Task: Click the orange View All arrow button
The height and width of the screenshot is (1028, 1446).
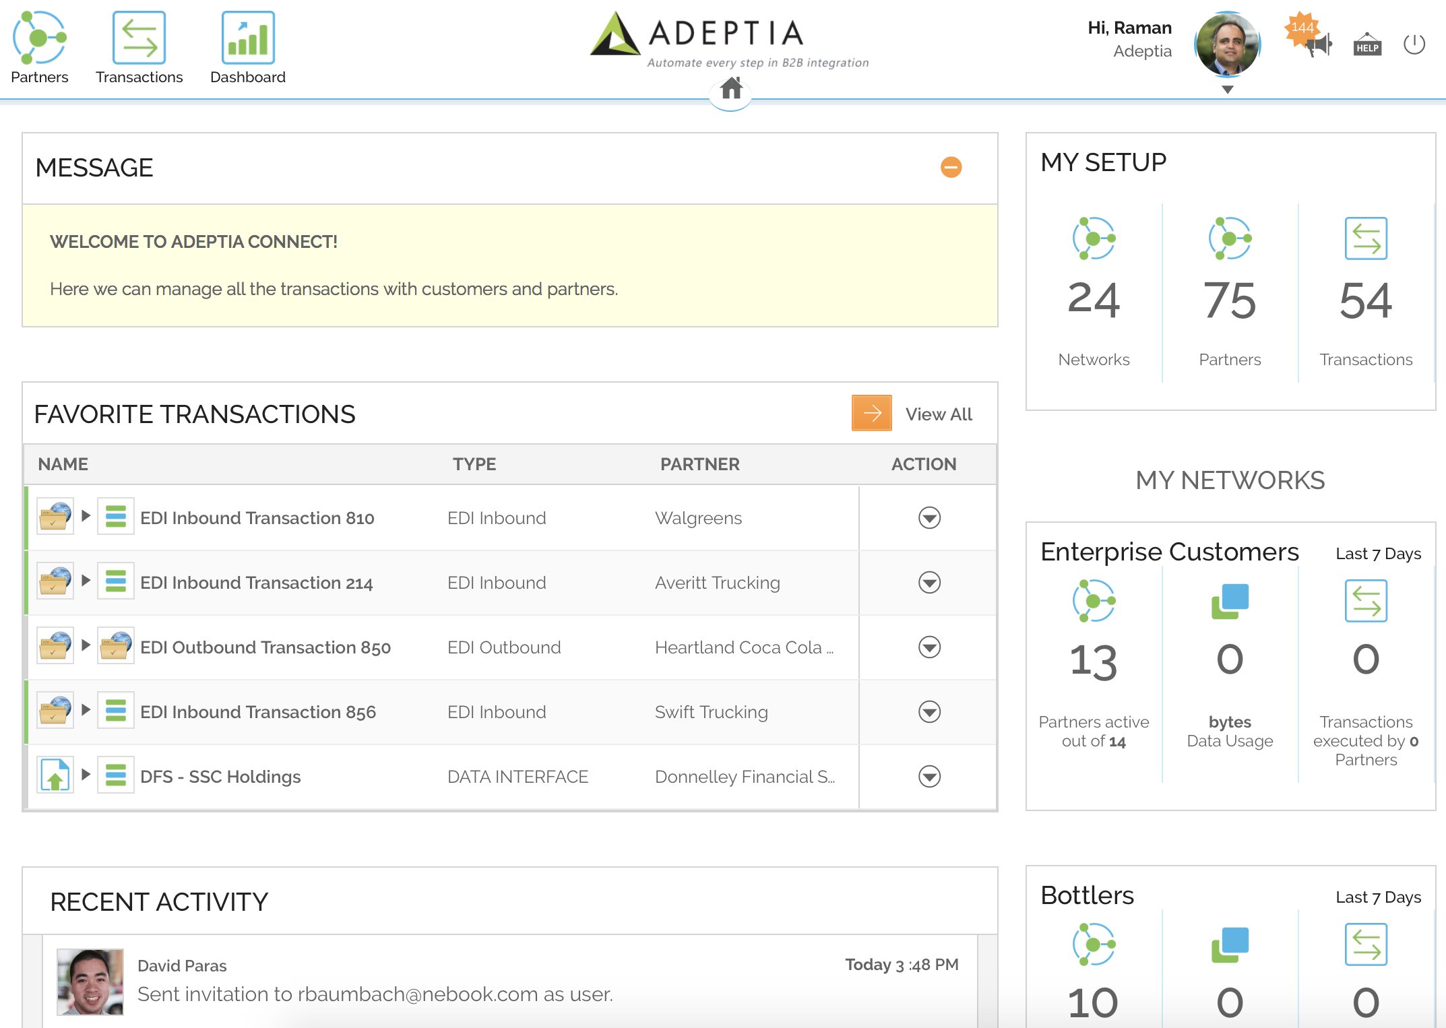Action: (871, 414)
